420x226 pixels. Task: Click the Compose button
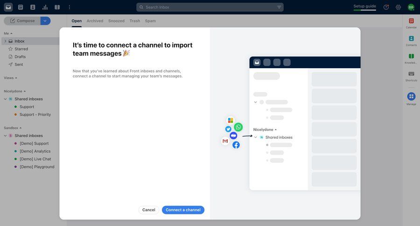22,21
